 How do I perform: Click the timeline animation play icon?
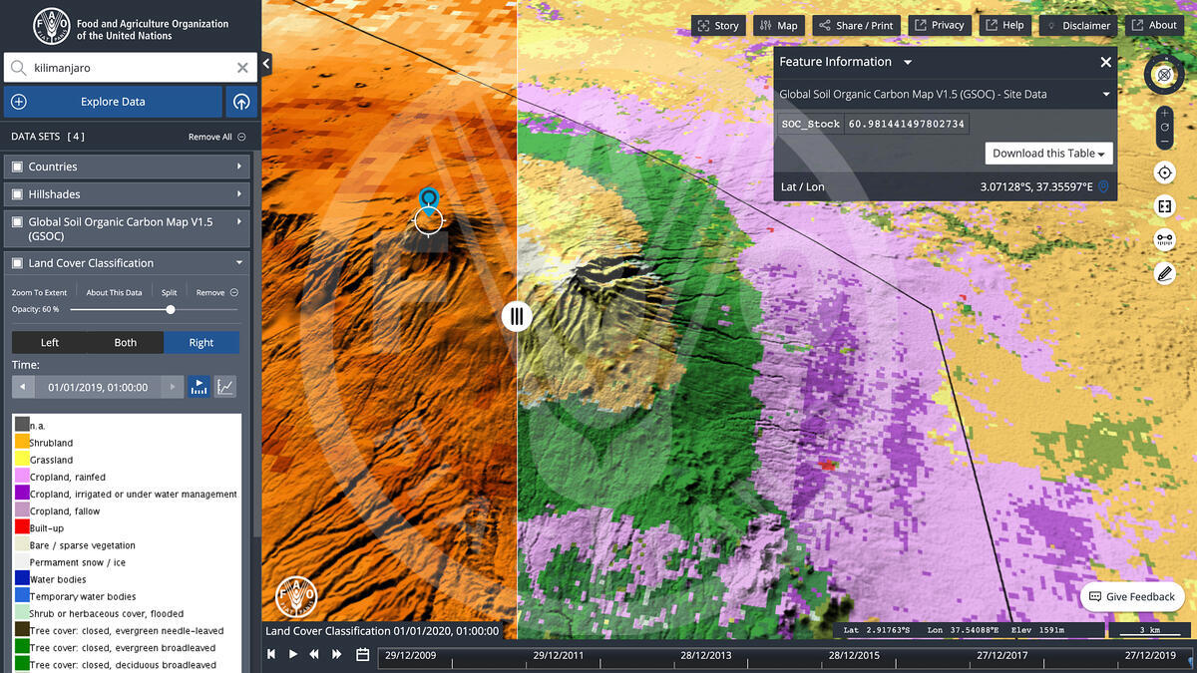tap(199, 387)
